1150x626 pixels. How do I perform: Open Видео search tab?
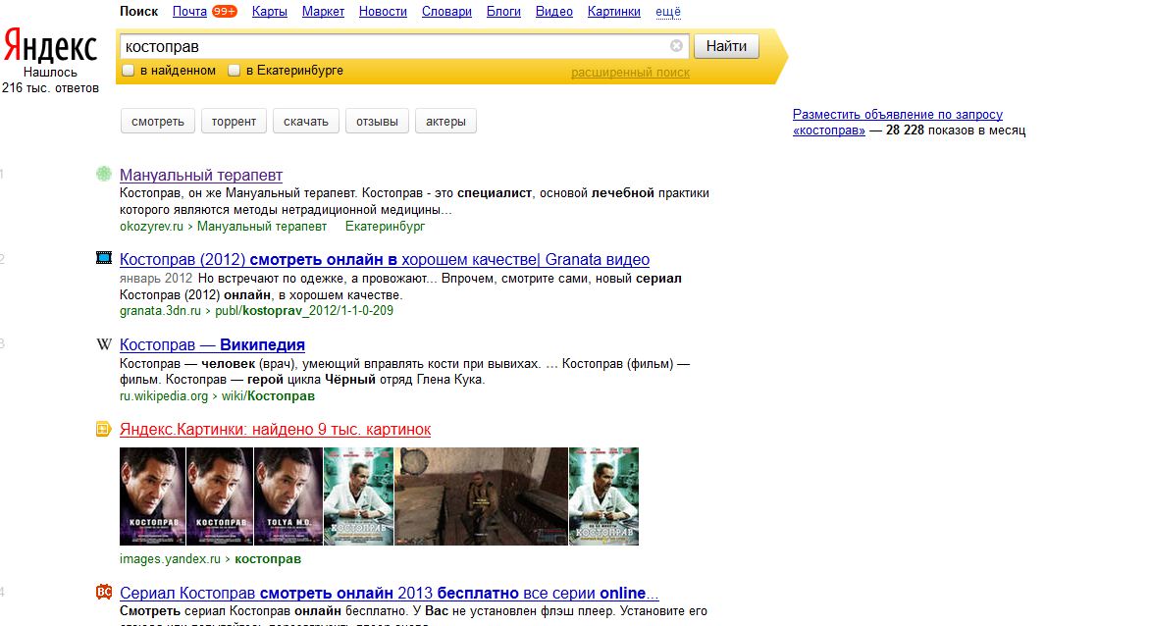point(553,12)
